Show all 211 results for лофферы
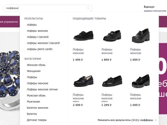 pyautogui.click(x=125, y=120)
